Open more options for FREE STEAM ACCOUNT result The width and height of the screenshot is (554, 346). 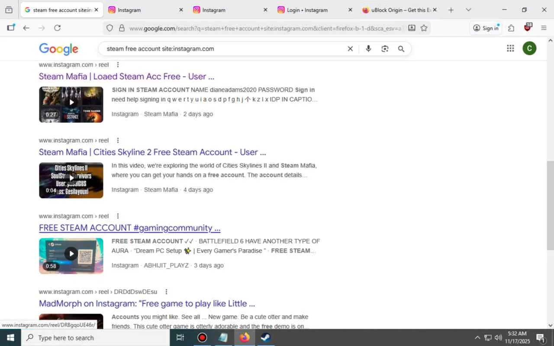point(117,216)
